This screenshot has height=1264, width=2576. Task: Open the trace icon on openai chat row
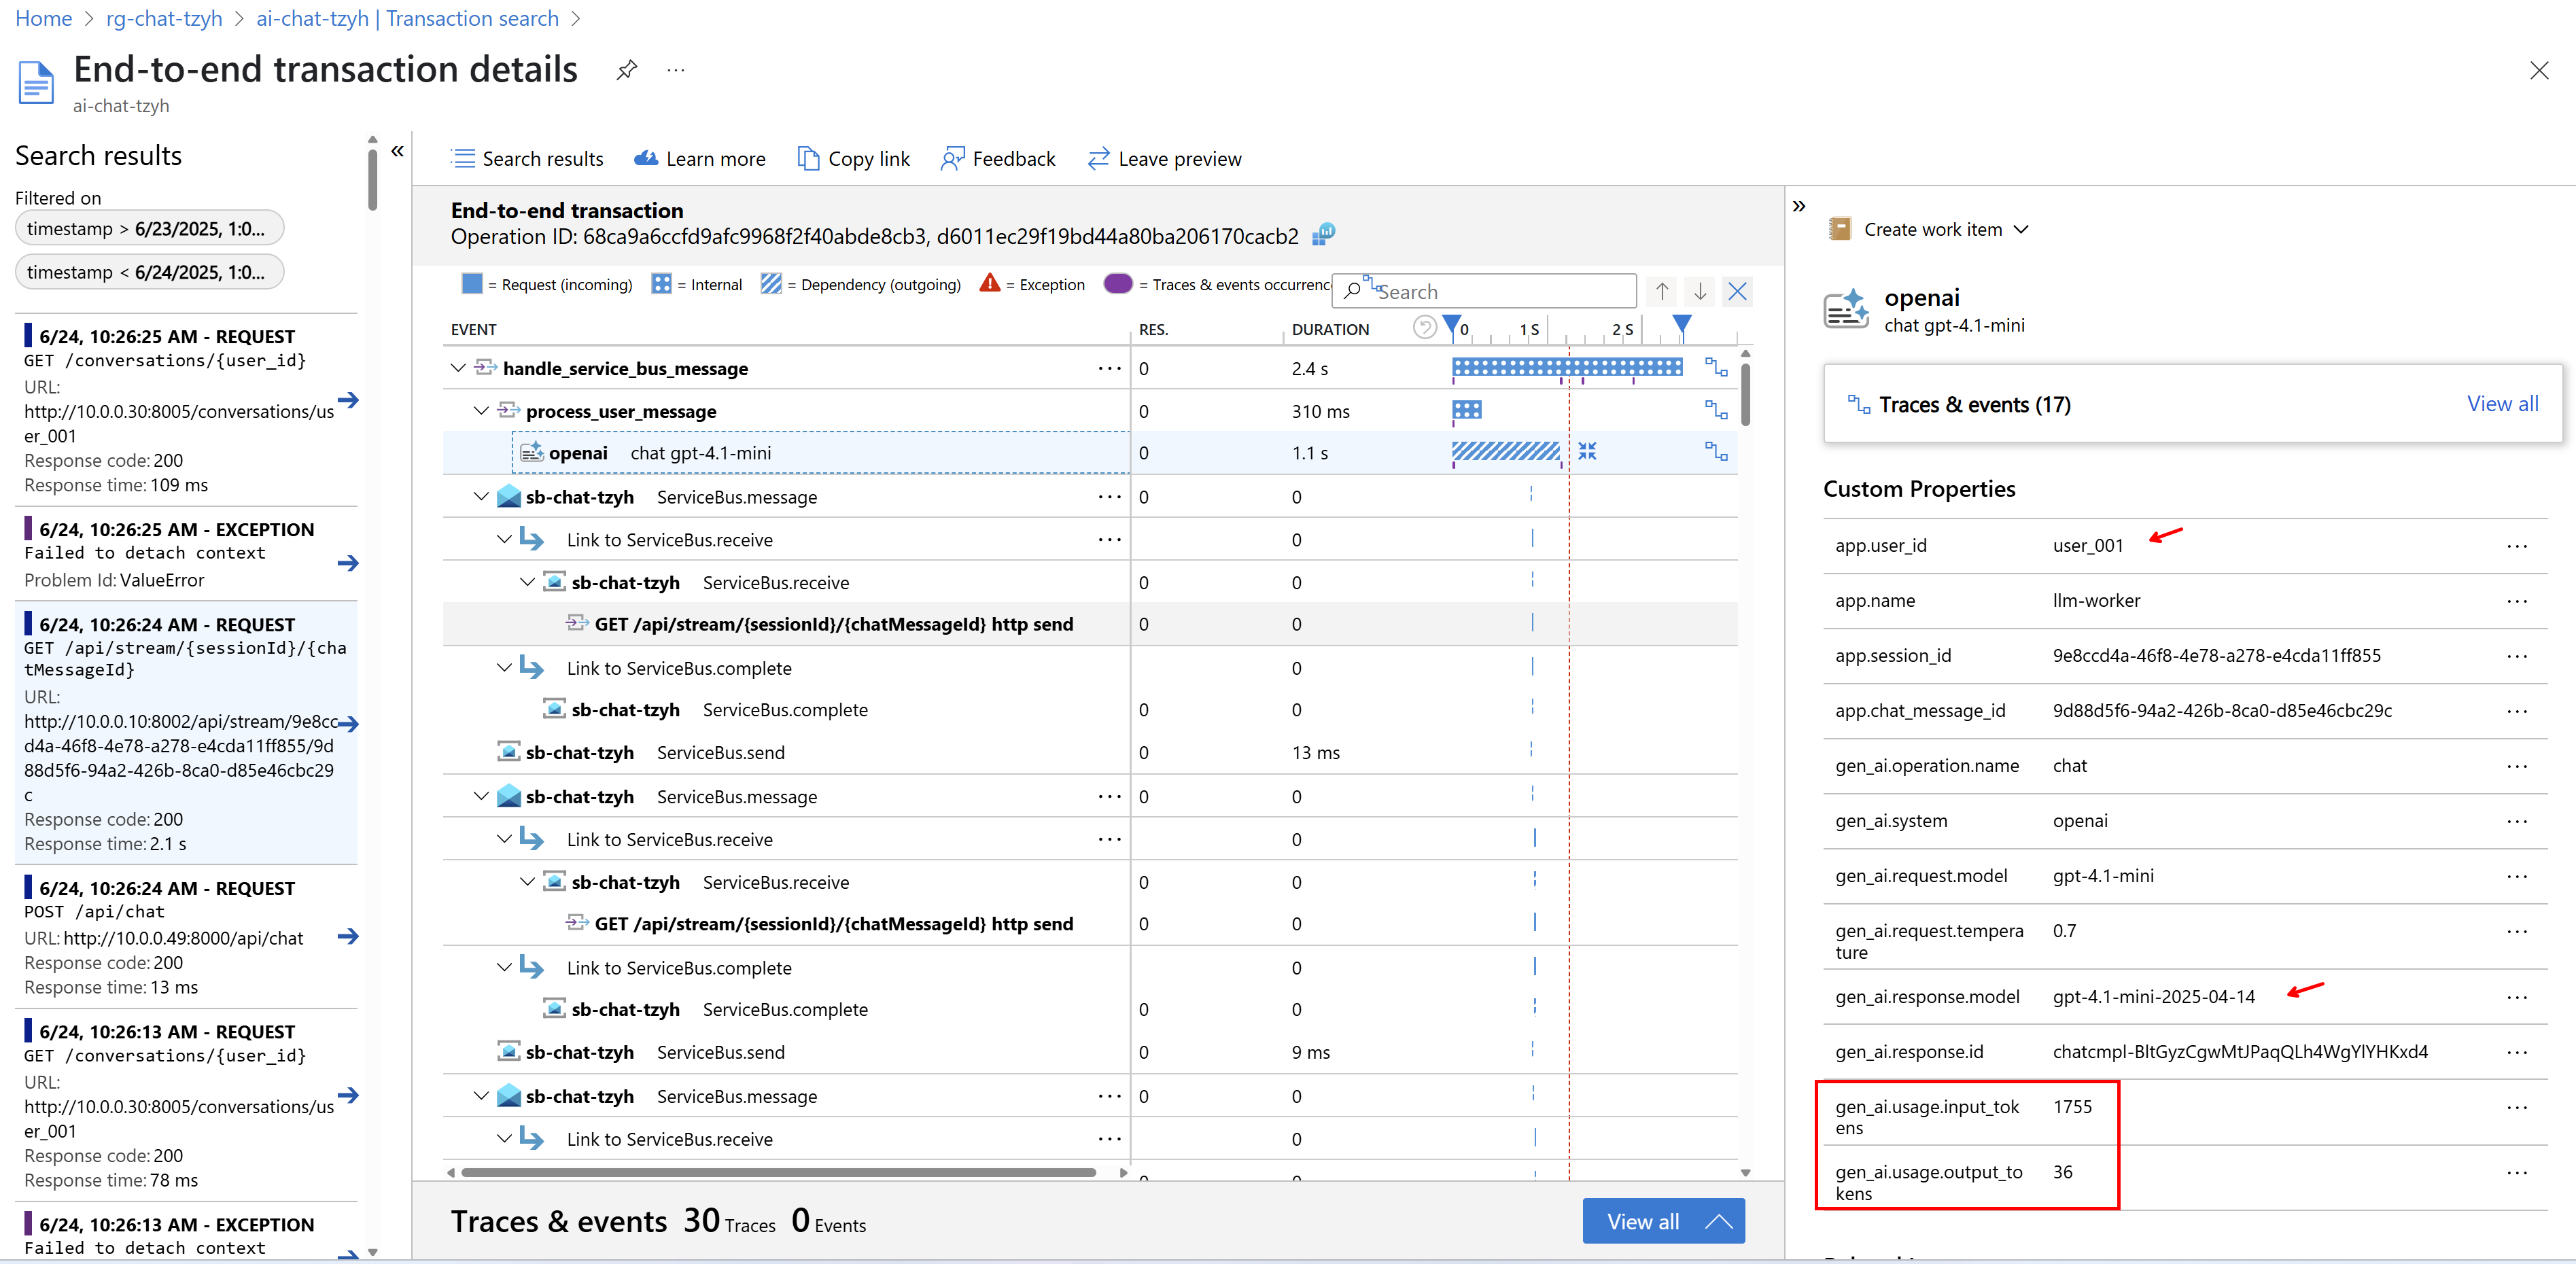(1716, 452)
